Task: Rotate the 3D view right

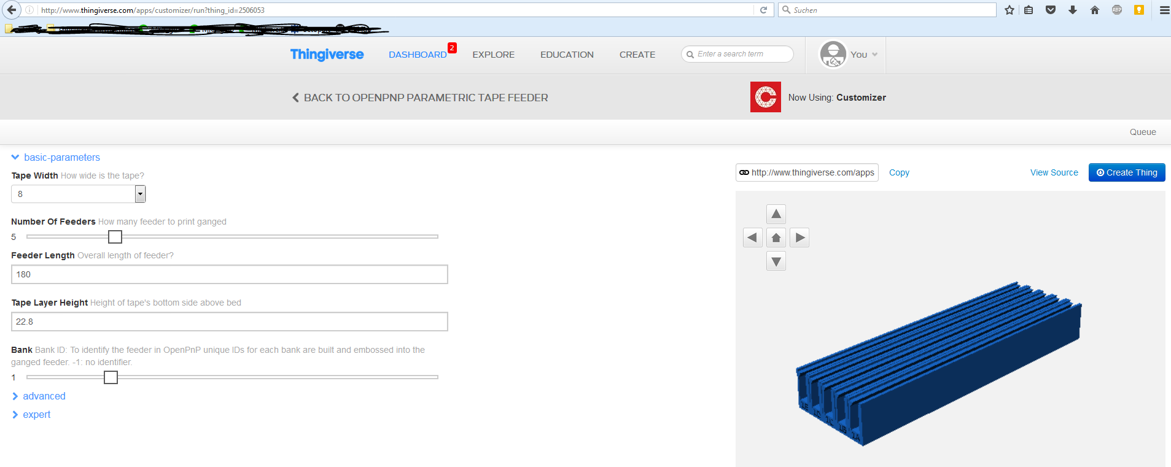Action: (x=799, y=237)
